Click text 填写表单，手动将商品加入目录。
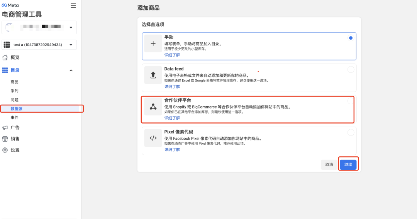The height and width of the screenshot is (219, 417). [194, 44]
